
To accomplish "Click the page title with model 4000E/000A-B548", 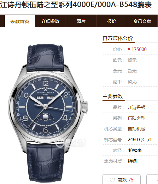I will point(76,5).
